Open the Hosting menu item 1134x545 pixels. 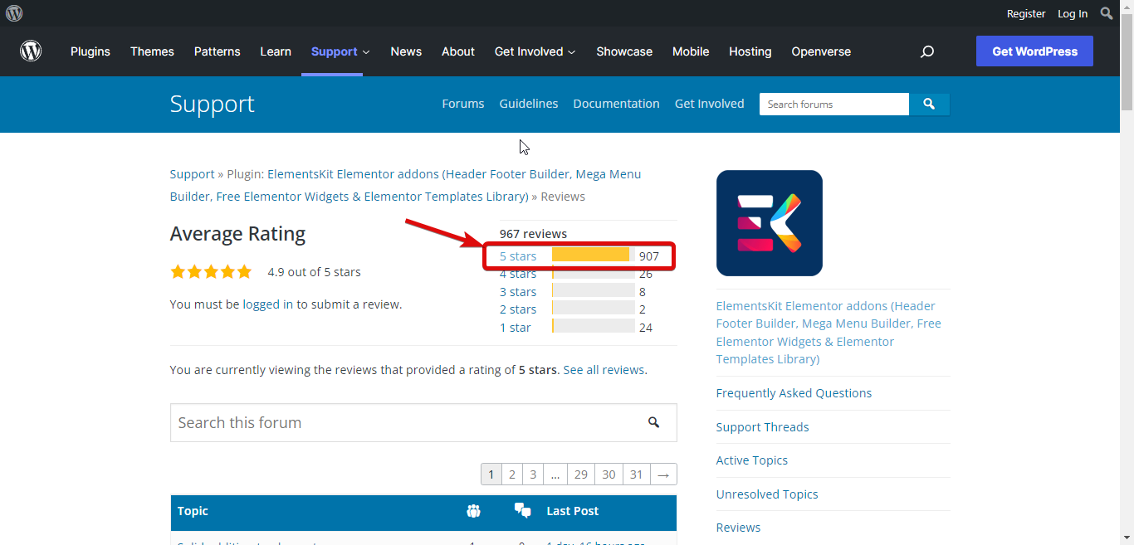click(x=750, y=51)
